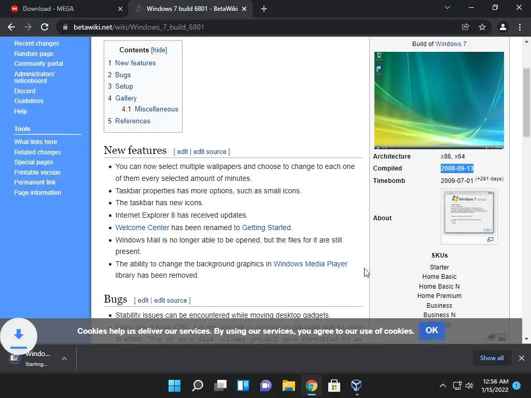Viewport: 531px width, 398px height.
Task: Close the Windows 7 build 6801 tab
Action: point(244,9)
